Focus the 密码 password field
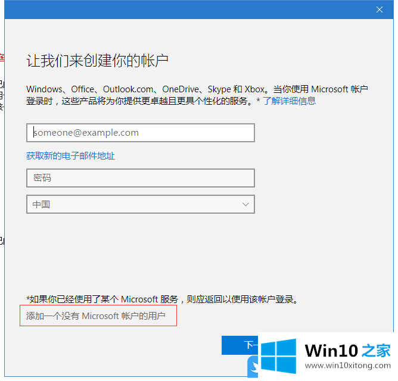The image size is (398, 381). point(141,178)
